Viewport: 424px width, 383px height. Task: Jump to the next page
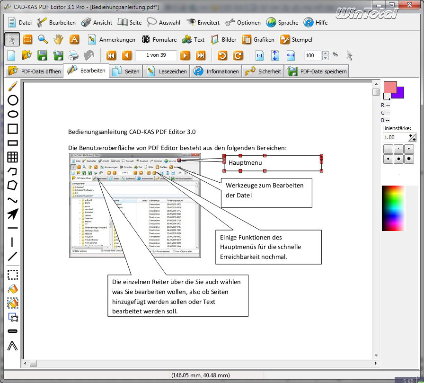(x=185, y=55)
